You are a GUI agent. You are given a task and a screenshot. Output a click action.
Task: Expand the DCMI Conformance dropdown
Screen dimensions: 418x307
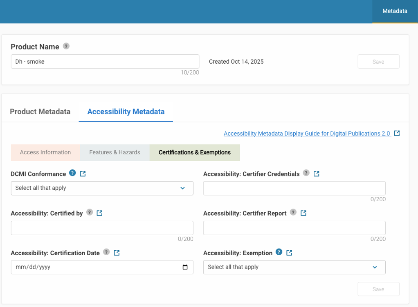coord(102,188)
